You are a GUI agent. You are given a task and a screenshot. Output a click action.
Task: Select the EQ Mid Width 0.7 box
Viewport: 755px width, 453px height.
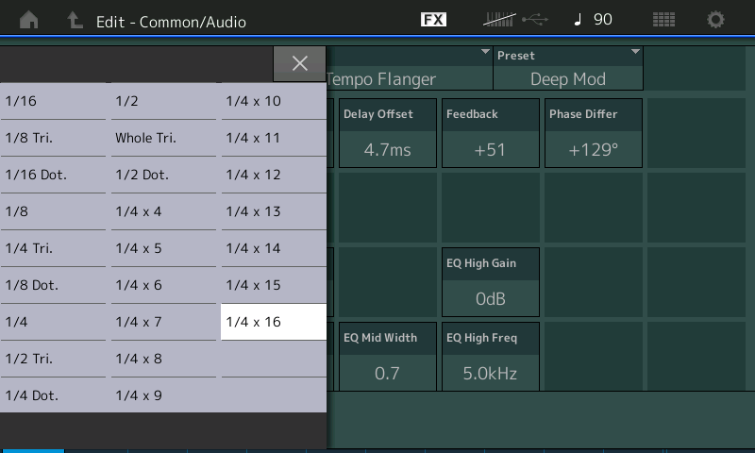tap(388, 357)
